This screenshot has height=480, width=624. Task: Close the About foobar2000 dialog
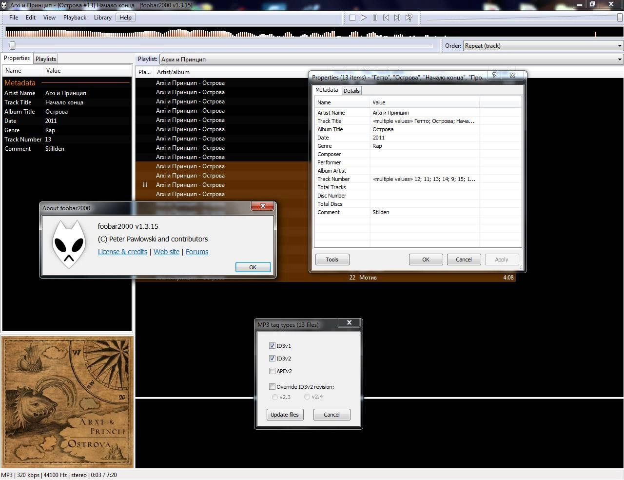point(263,206)
